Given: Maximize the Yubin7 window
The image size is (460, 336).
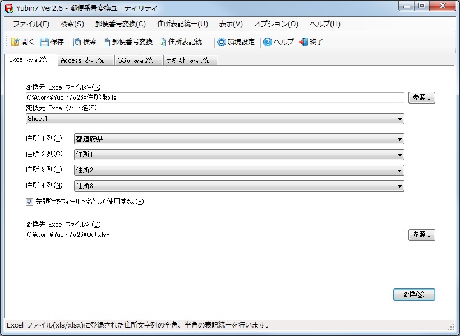Looking at the screenshot, I should pos(422,6).
